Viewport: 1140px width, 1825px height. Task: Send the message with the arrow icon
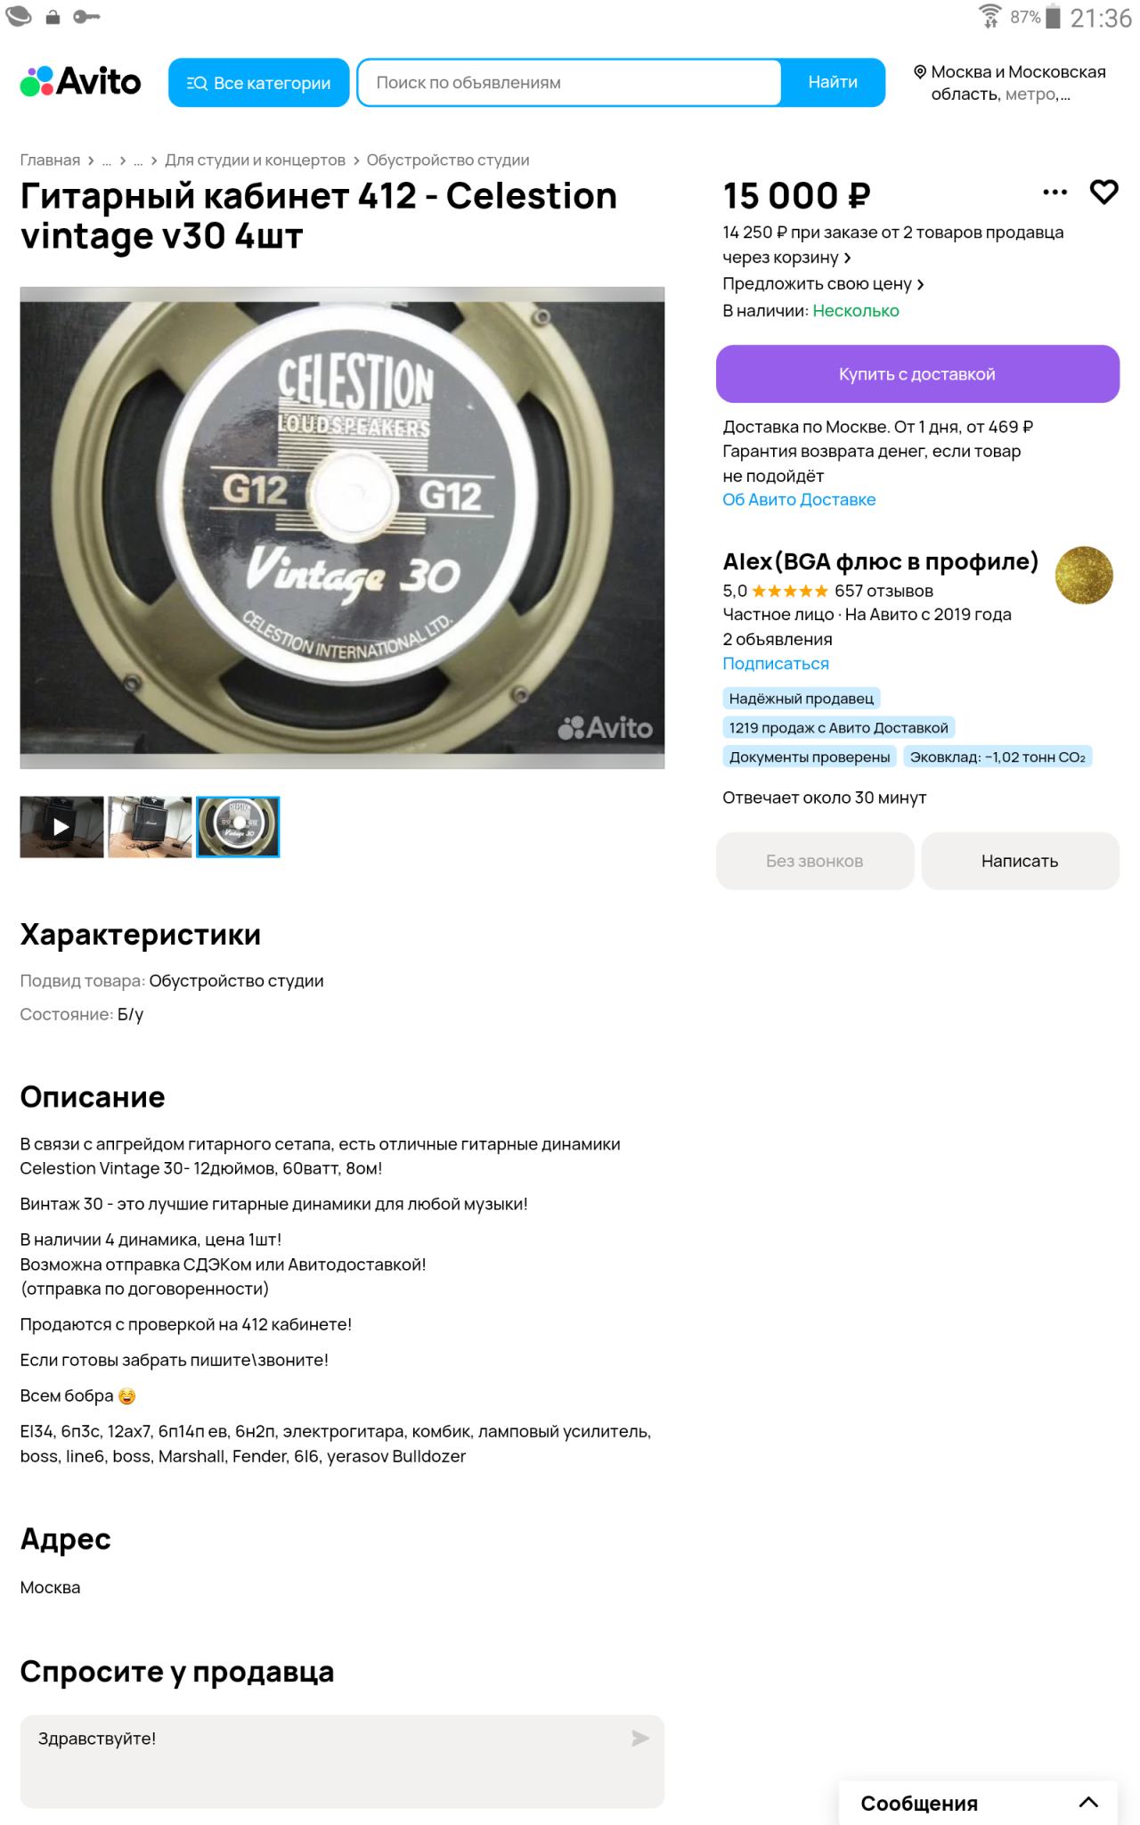(x=639, y=1738)
